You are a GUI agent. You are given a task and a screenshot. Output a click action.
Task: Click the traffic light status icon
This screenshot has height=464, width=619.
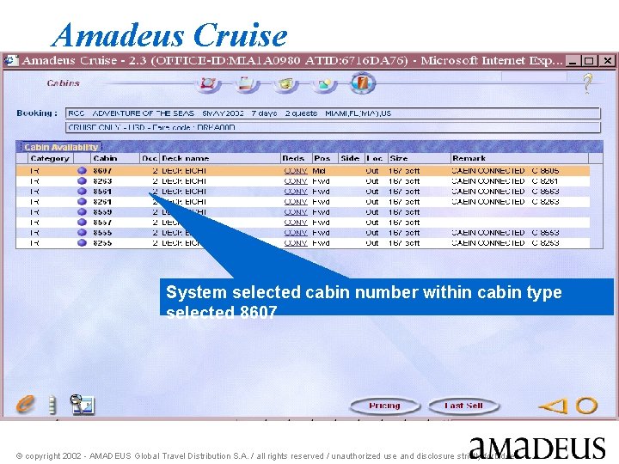tap(52, 405)
